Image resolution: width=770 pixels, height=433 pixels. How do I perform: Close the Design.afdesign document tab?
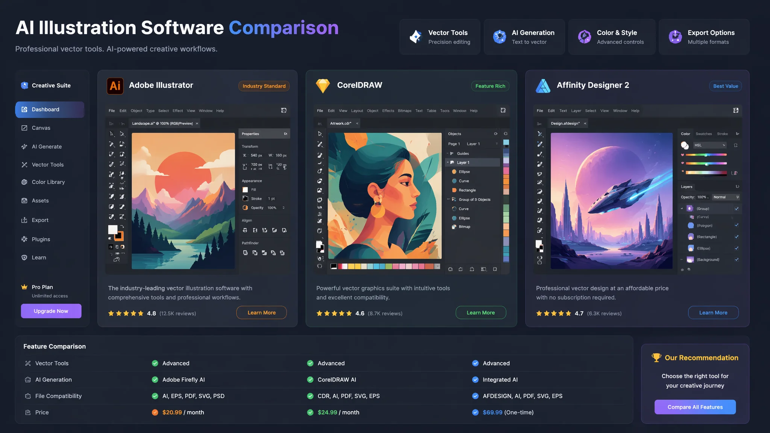pyautogui.click(x=585, y=123)
